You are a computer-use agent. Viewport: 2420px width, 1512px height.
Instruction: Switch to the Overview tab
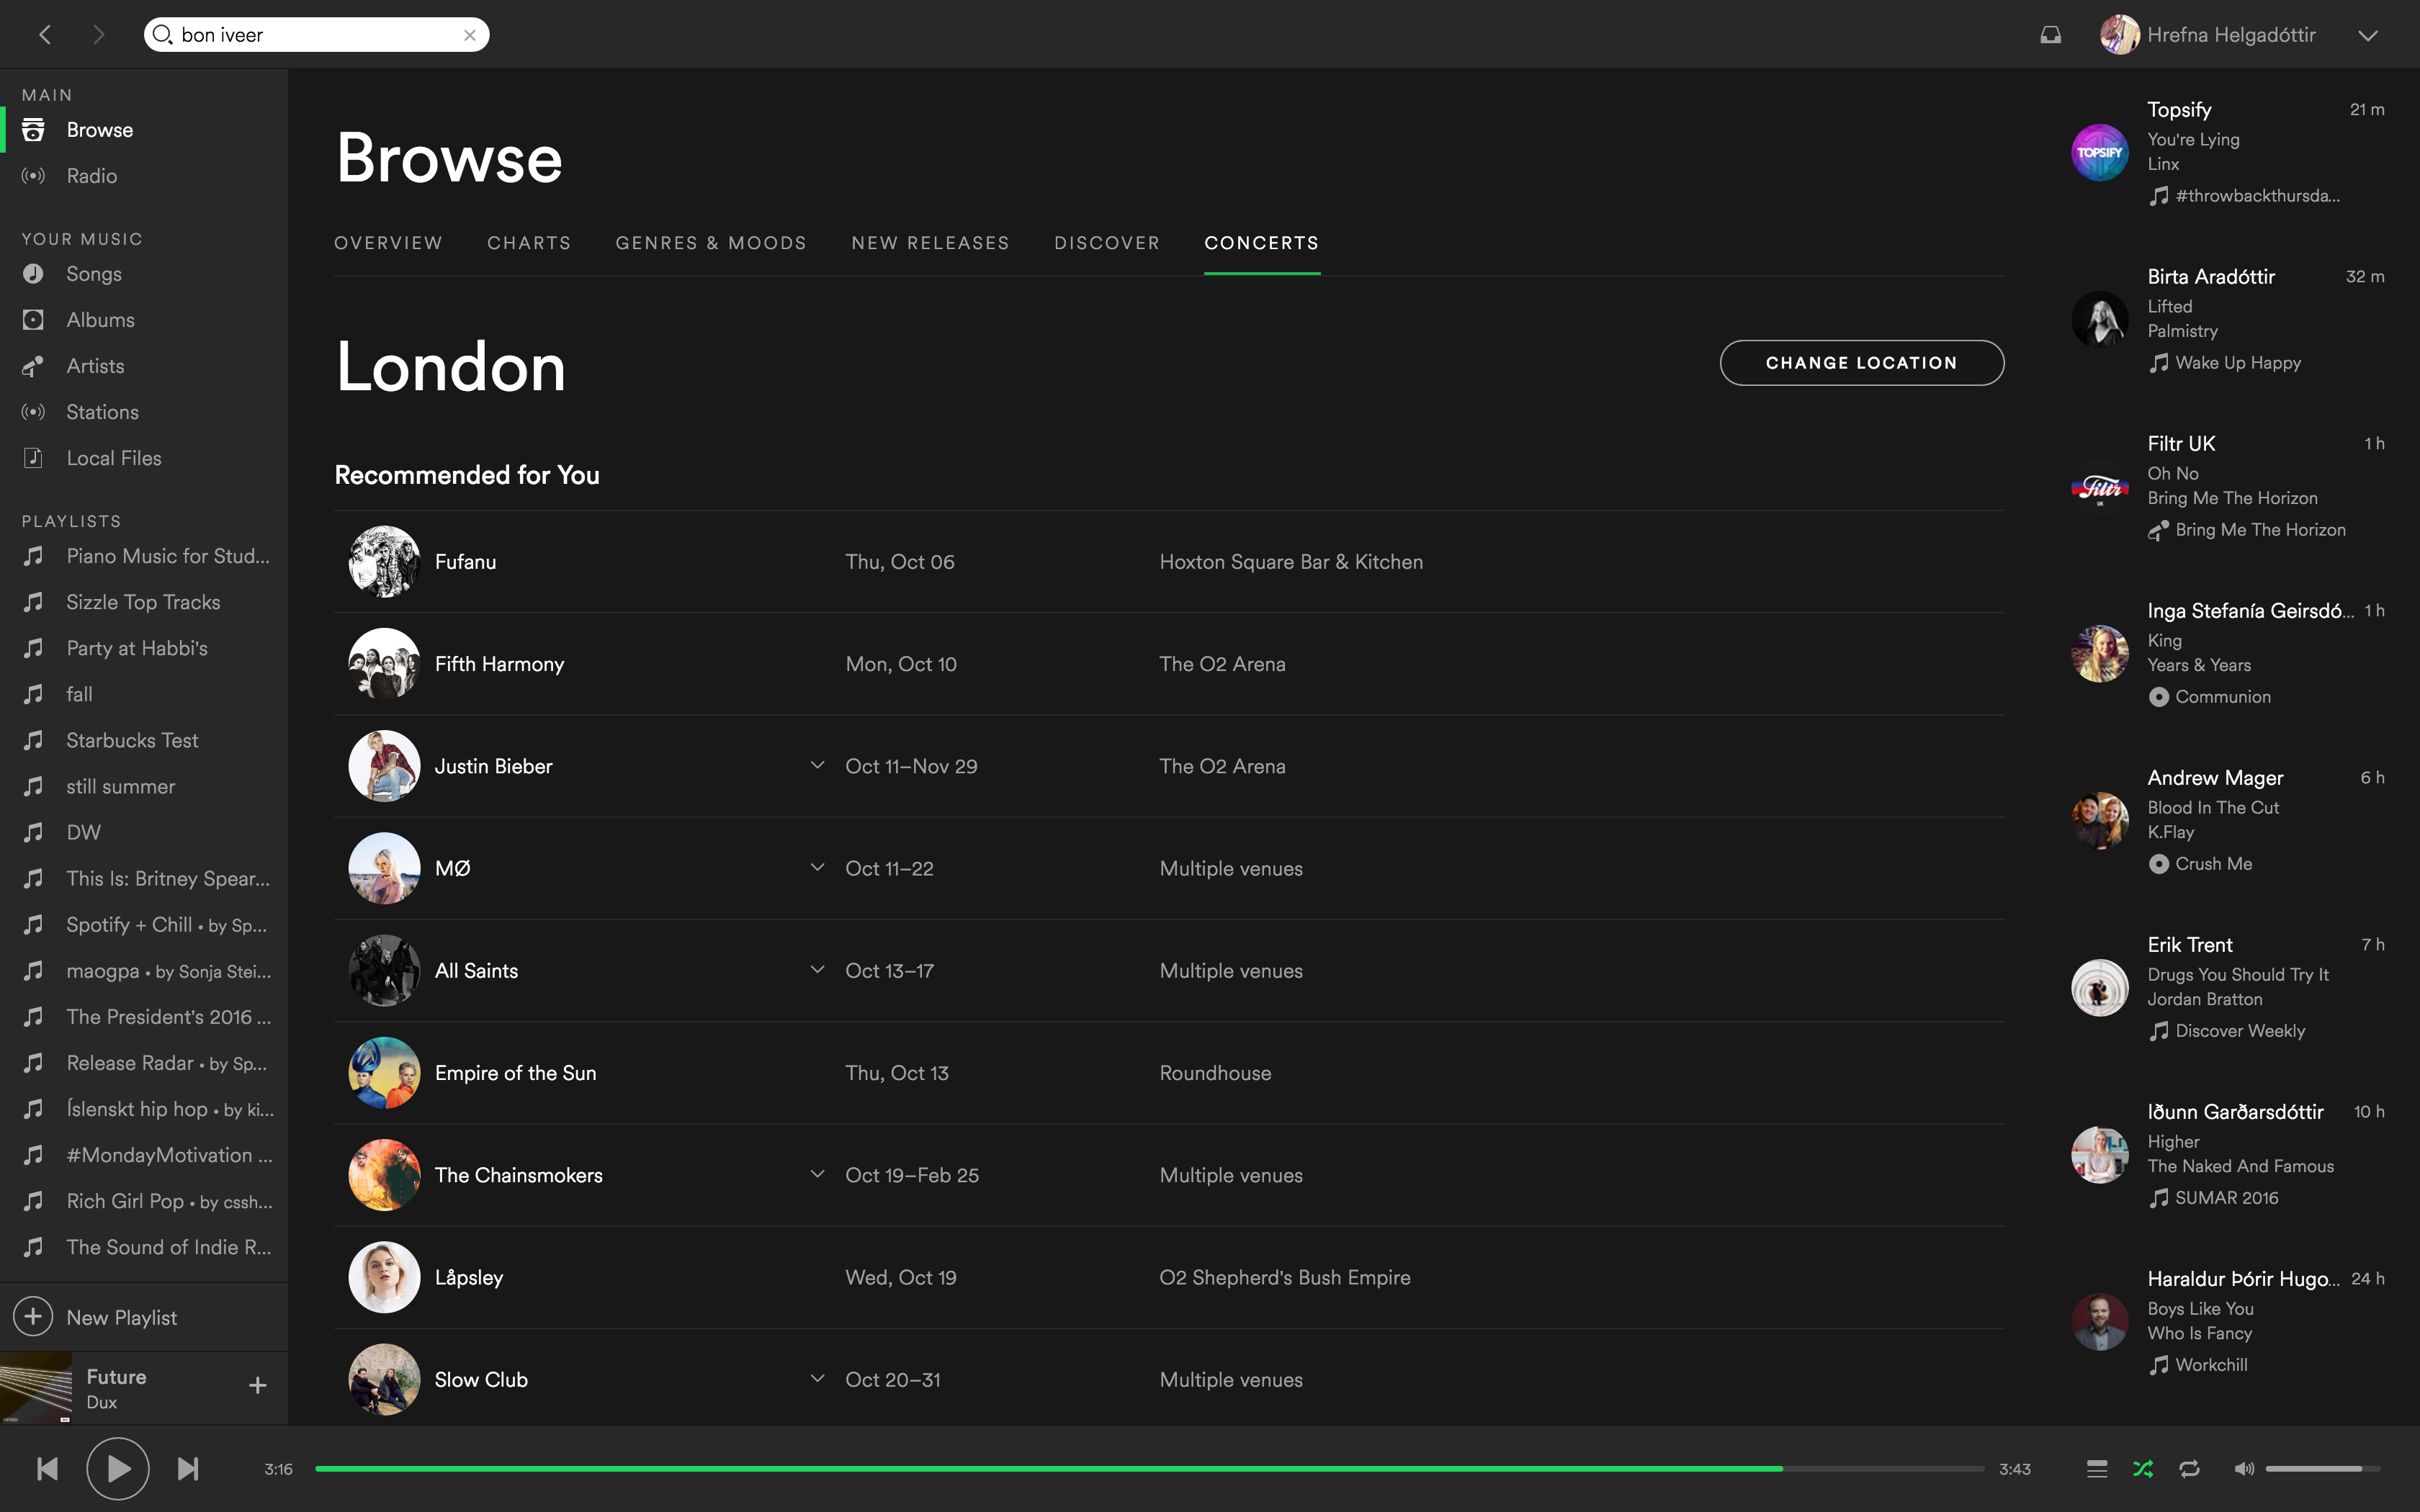[388, 243]
